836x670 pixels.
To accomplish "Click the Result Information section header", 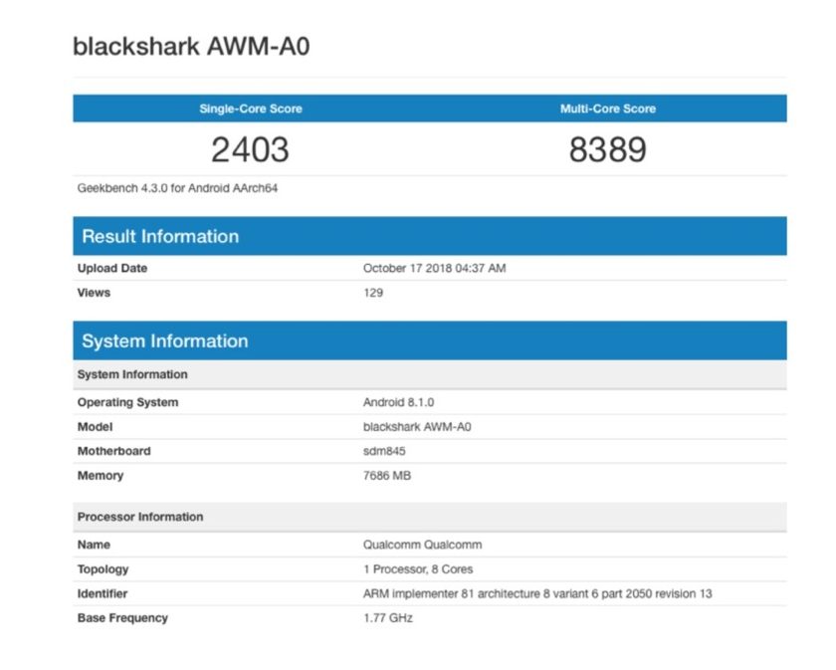I will point(160,236).
